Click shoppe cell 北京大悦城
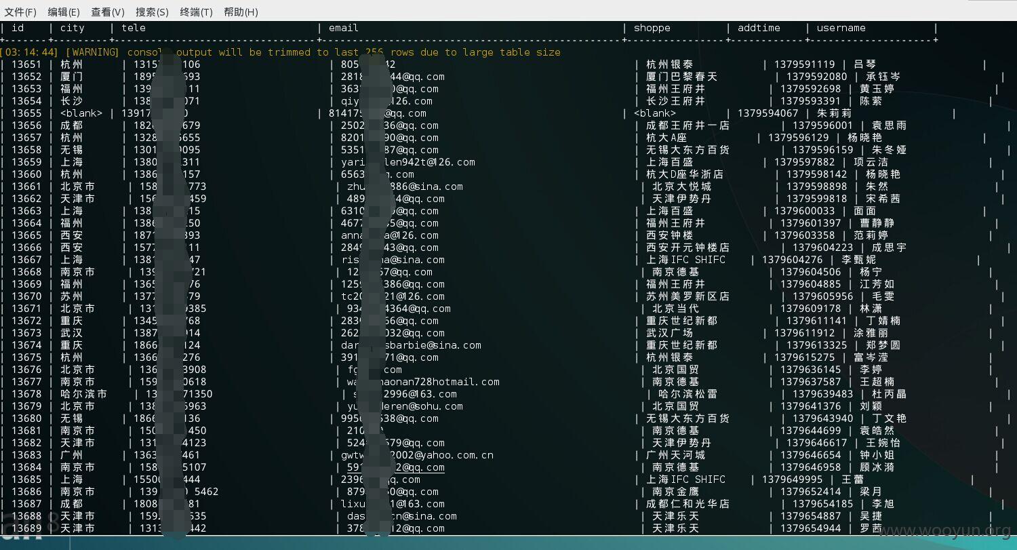Image resolution: width=1017 pixels, height=550 pixels. point(682,186)
